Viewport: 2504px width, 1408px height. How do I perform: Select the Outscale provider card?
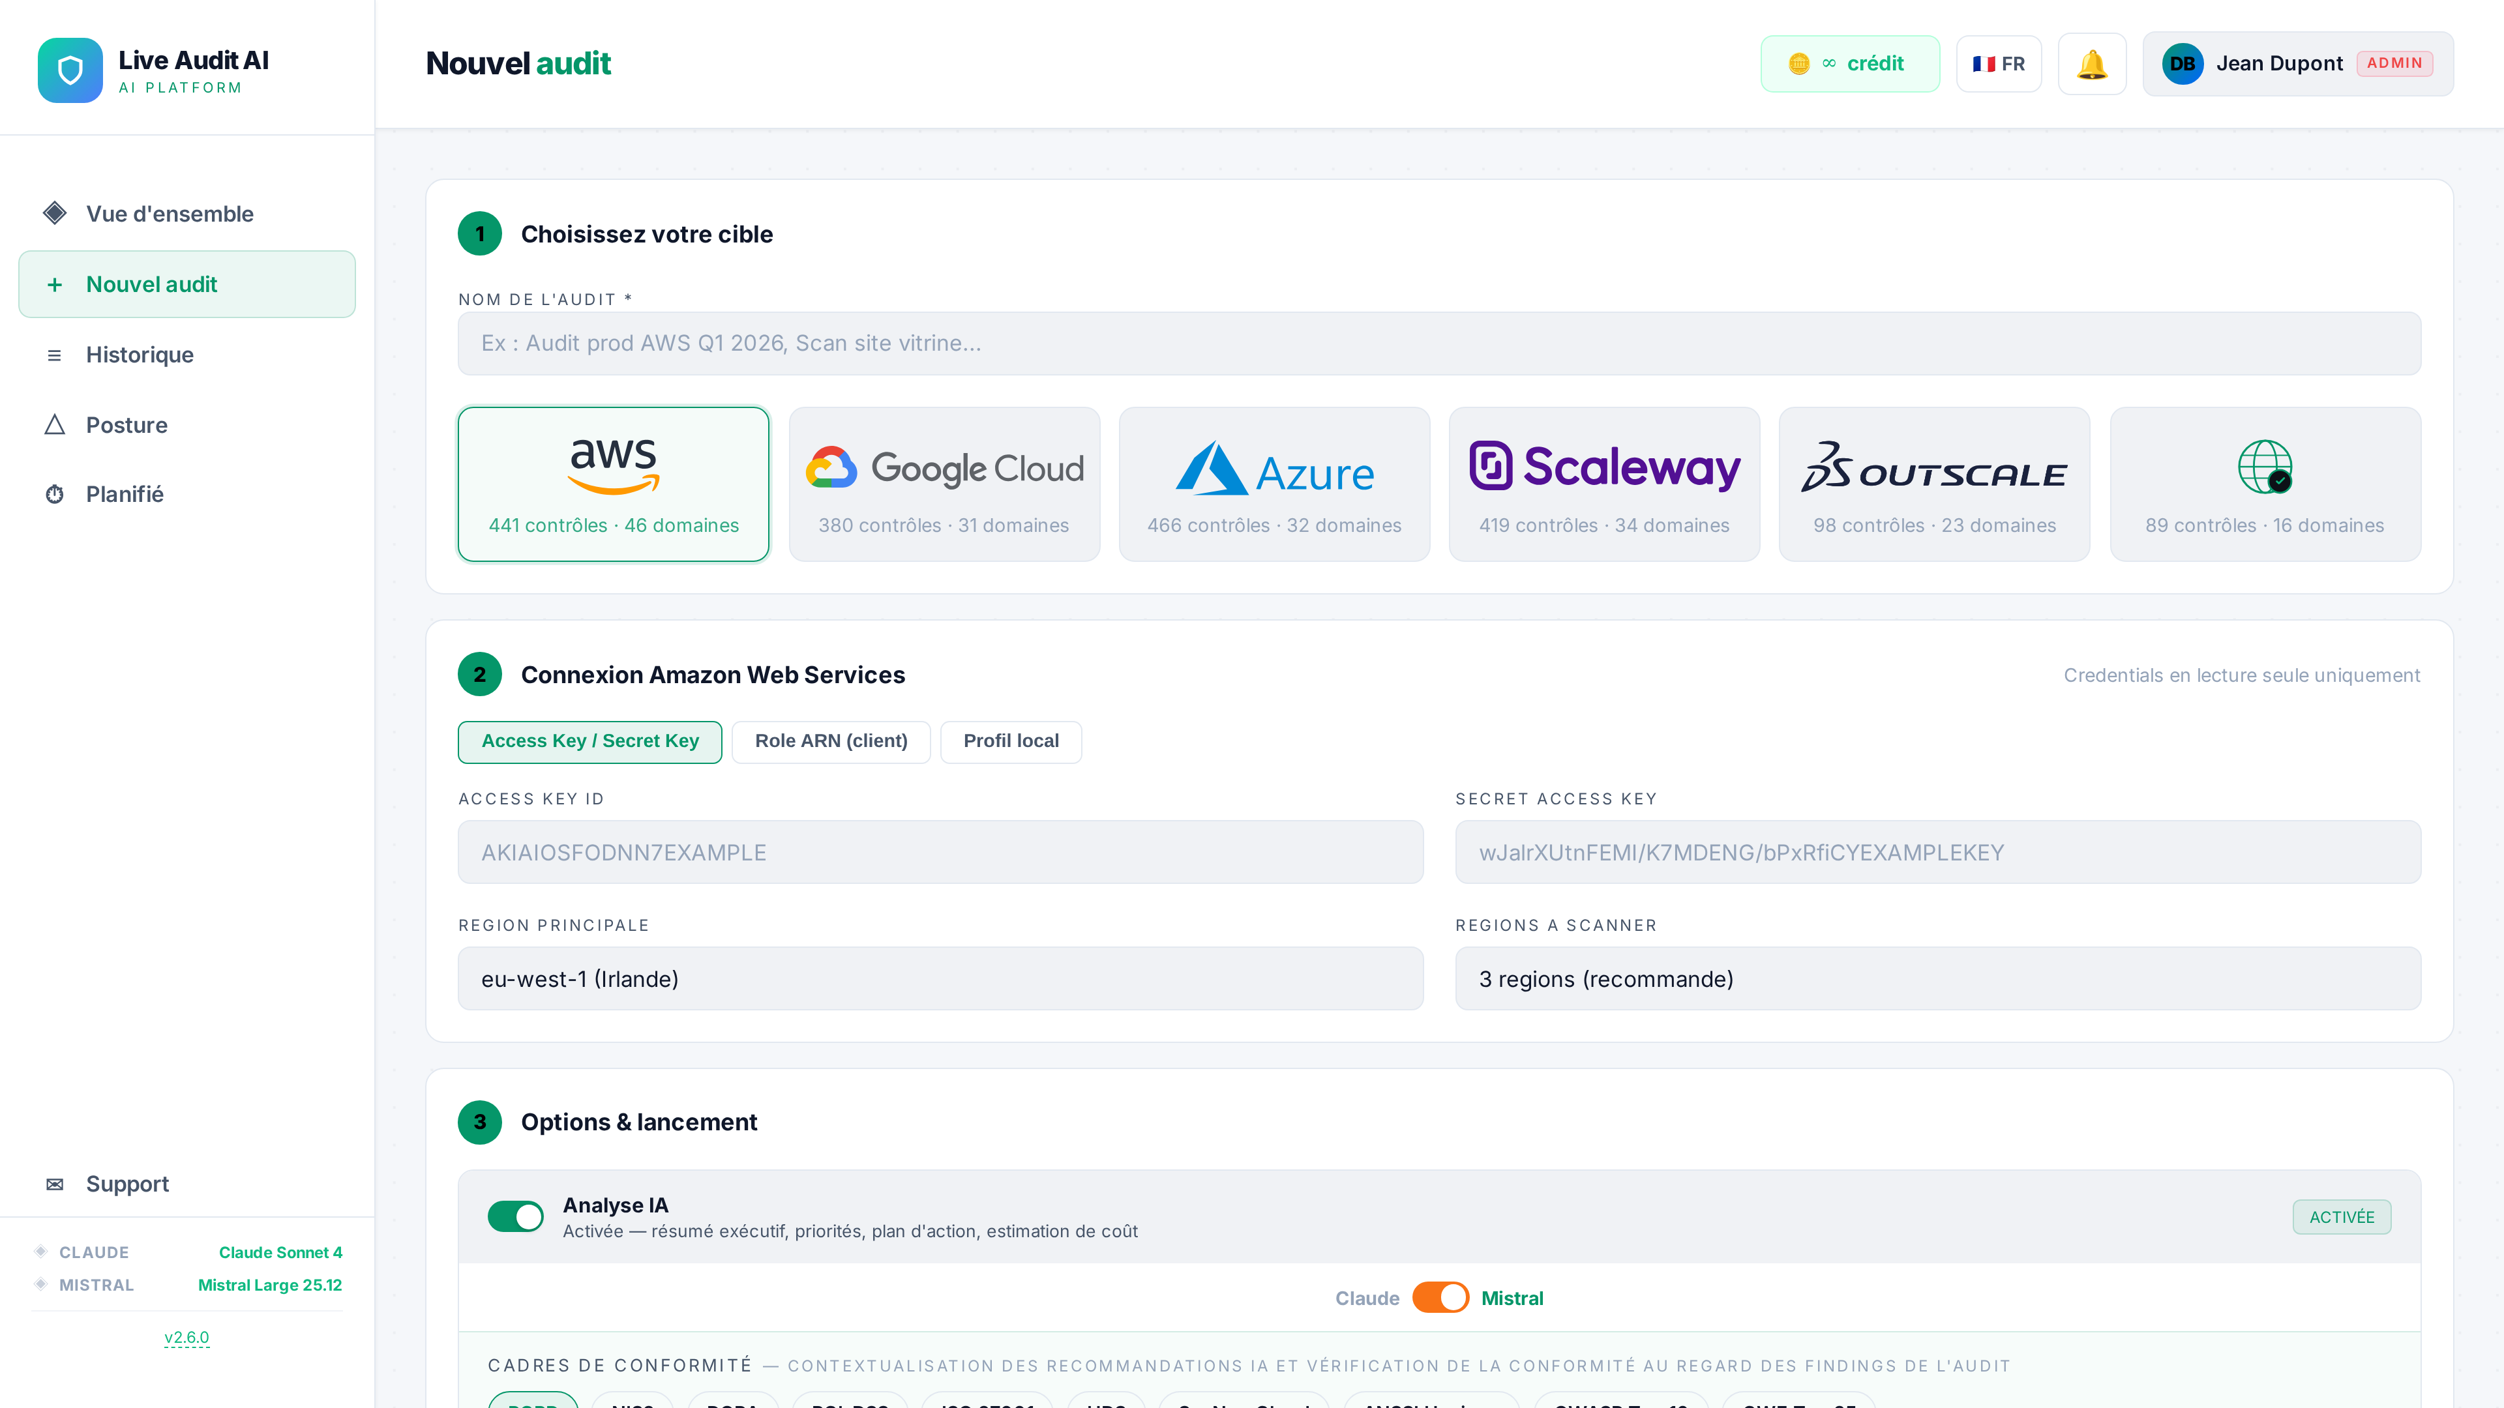coord(1934,484)
